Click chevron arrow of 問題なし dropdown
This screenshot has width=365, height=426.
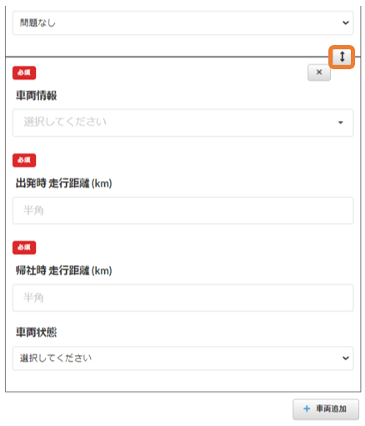(x=346, y=23)
